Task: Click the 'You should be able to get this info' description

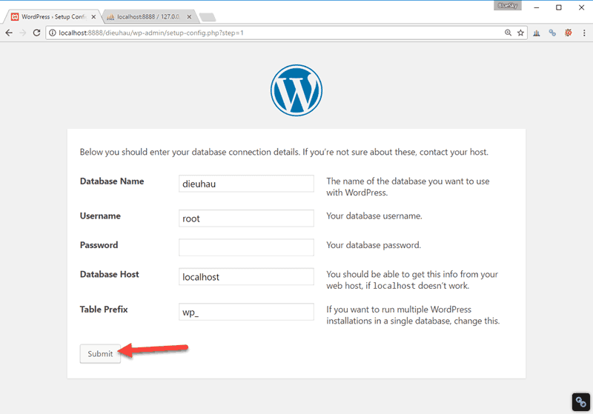Action: tap(412, 280)
